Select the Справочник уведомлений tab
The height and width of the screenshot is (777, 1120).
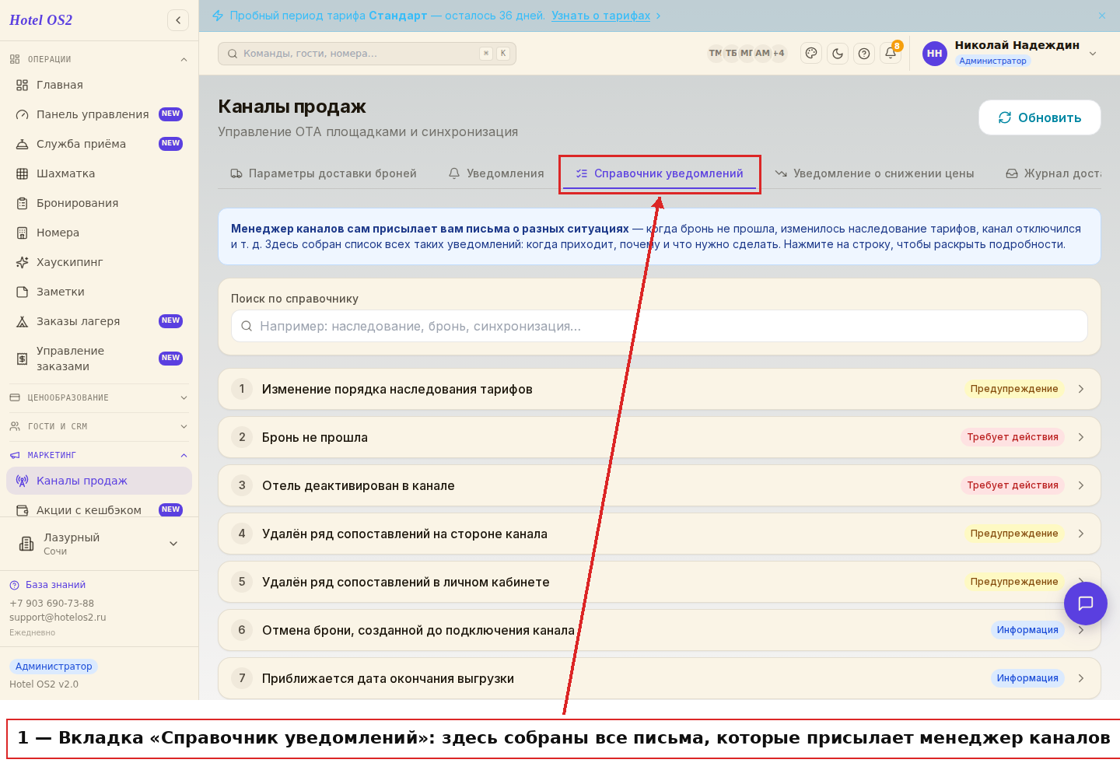tap(660, 173)
